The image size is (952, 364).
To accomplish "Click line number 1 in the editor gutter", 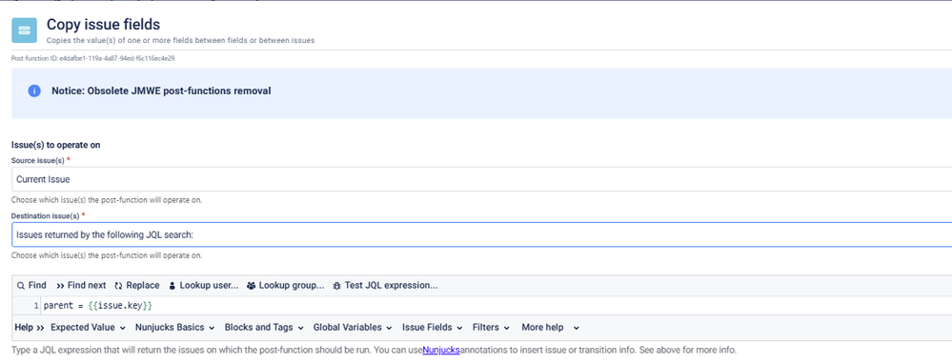I will (36, 305).
